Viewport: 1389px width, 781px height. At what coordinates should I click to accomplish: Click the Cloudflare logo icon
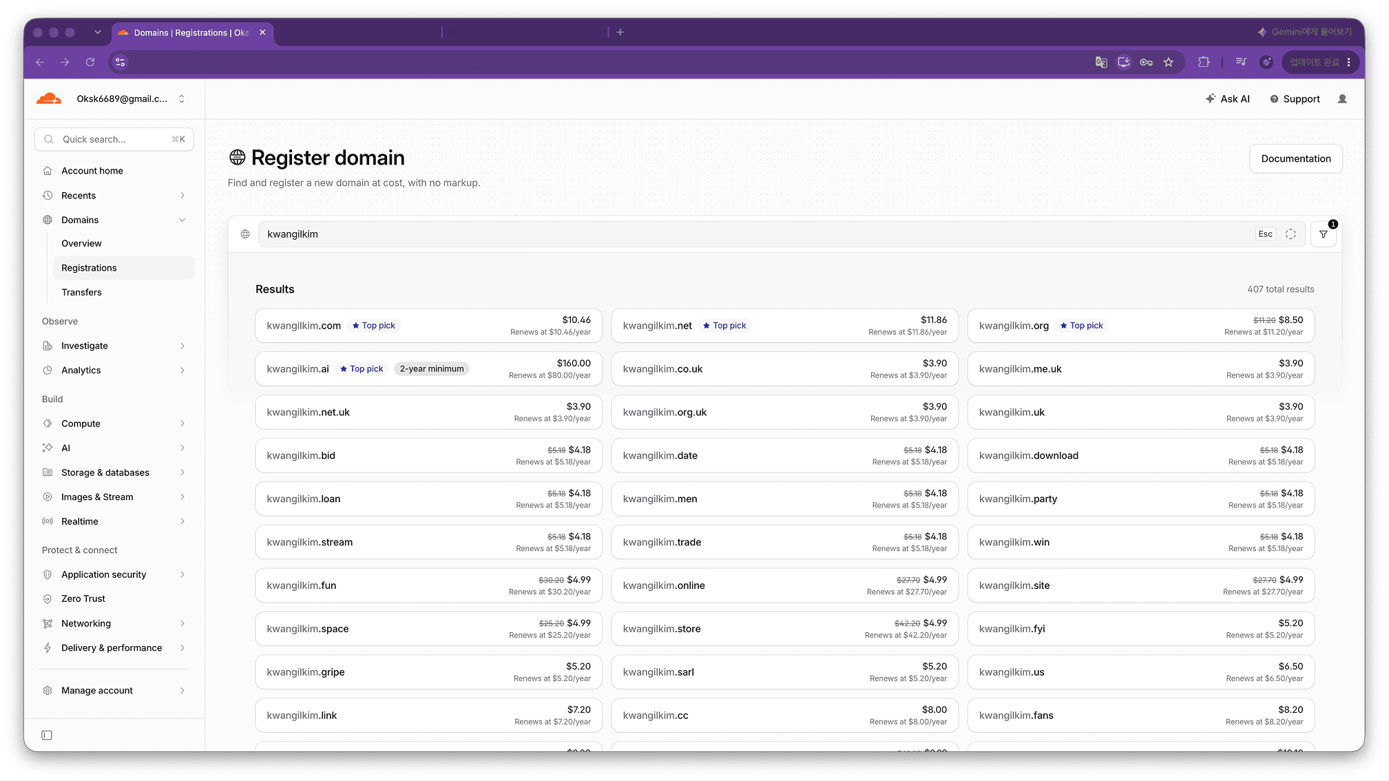click(x=49, y=98)
